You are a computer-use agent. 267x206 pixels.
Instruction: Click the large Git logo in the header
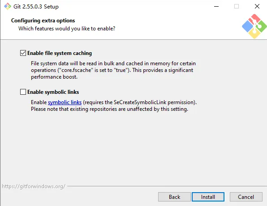pos(254,26)
